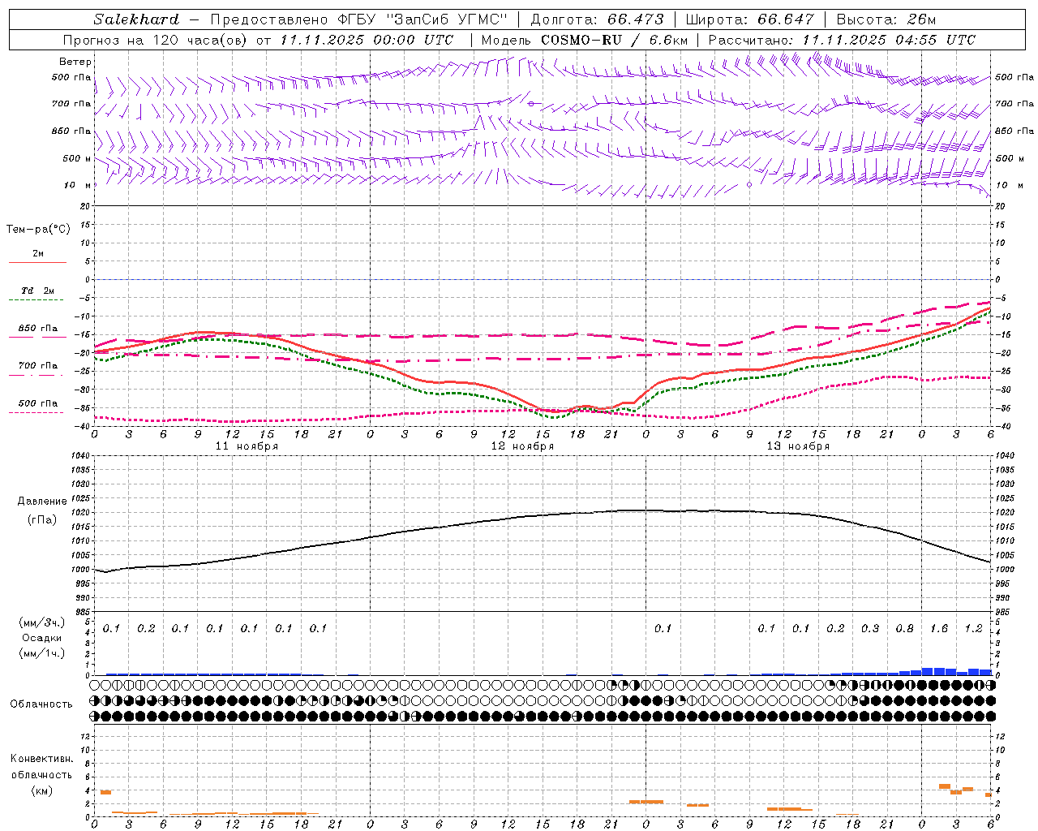Click the (мм/1ч.) precipitation unit label
Viewport: 1038px width, 831px height.
tap(42, 653)
